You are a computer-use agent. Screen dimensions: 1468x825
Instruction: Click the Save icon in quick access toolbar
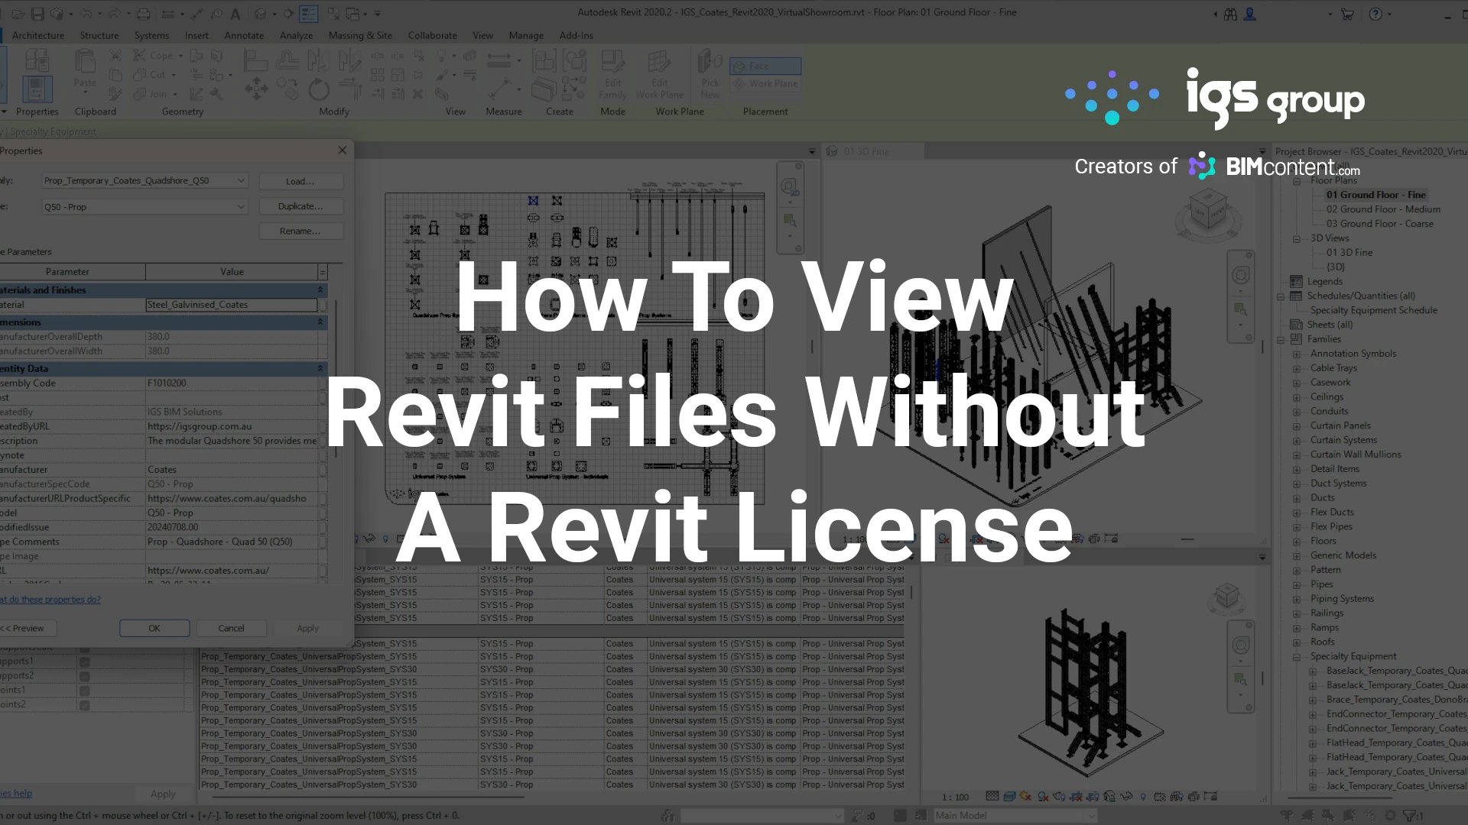pos(37,14)
